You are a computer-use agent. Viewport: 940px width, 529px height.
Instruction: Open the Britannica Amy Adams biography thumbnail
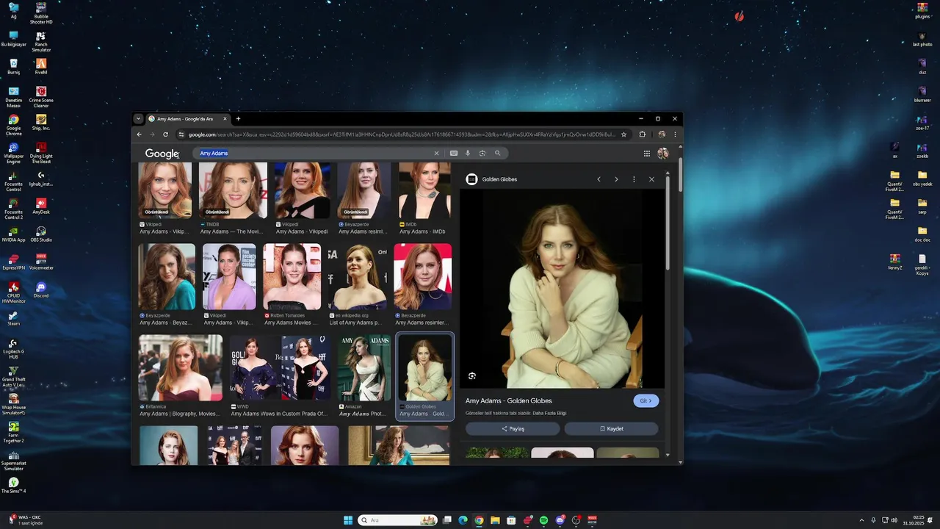pyautogui.click(x=181, y=367)
